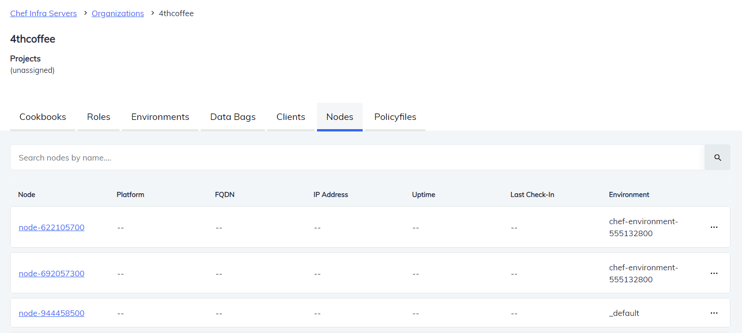This screenshot has height=333, width=742.
Task: Navigate to Organizations breadcrumb link
Action: [118, 13]
